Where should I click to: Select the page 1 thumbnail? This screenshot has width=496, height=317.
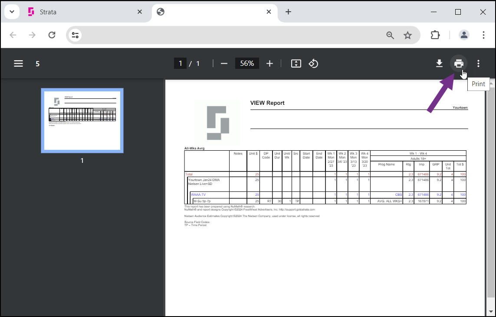[82, 120]
